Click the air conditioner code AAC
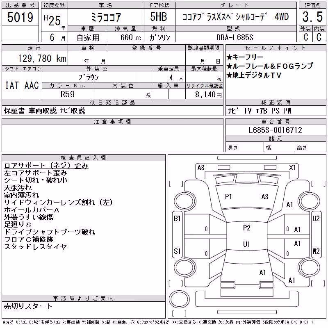The height and width of the screenshot is (328, 328). [x=32, y=85]
